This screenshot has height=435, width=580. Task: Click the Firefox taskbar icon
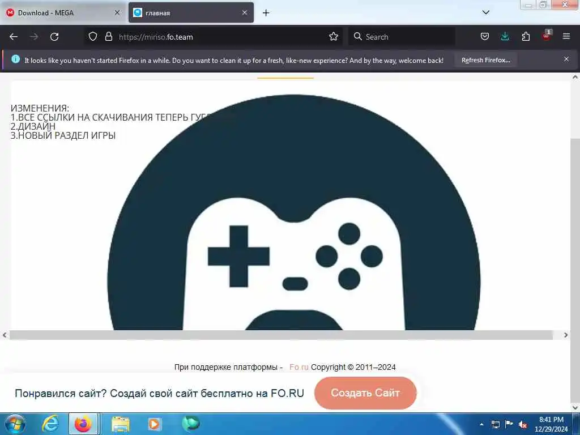click(x=83, y=424)
